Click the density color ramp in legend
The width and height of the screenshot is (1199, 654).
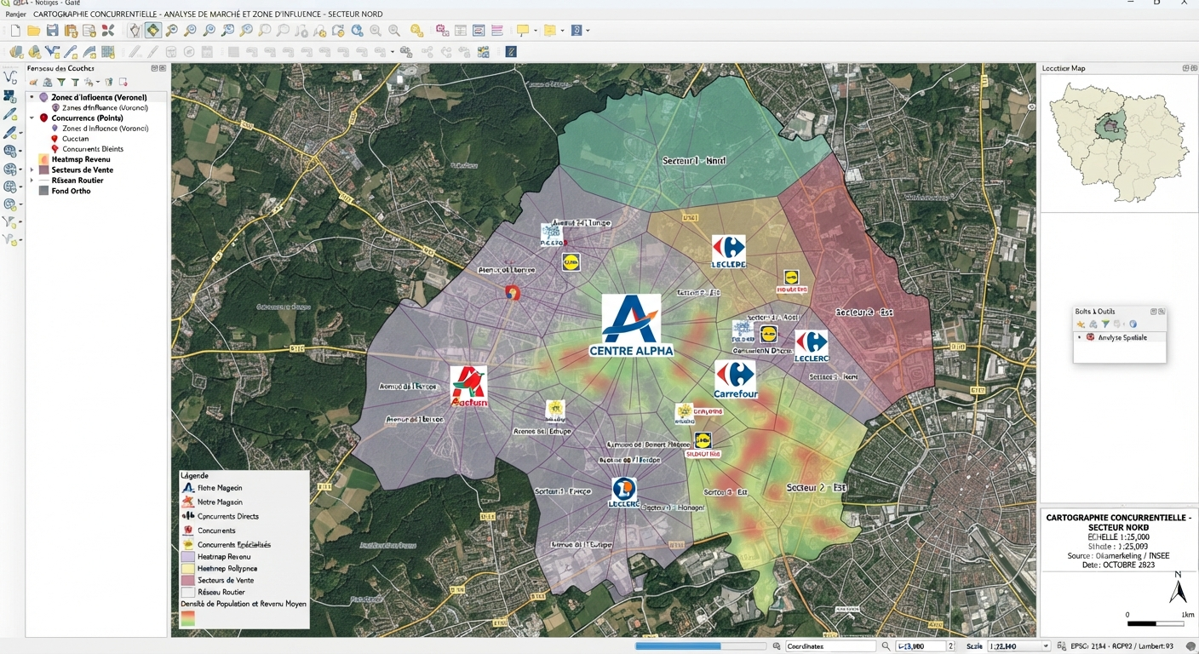click(x=187, y=617)
